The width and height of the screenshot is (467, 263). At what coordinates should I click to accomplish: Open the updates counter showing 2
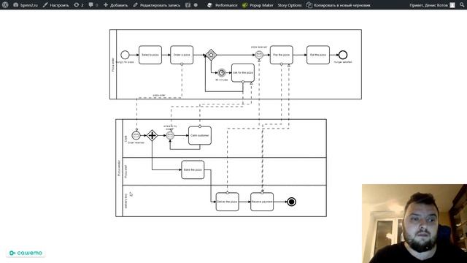click(x=79, y=5)
